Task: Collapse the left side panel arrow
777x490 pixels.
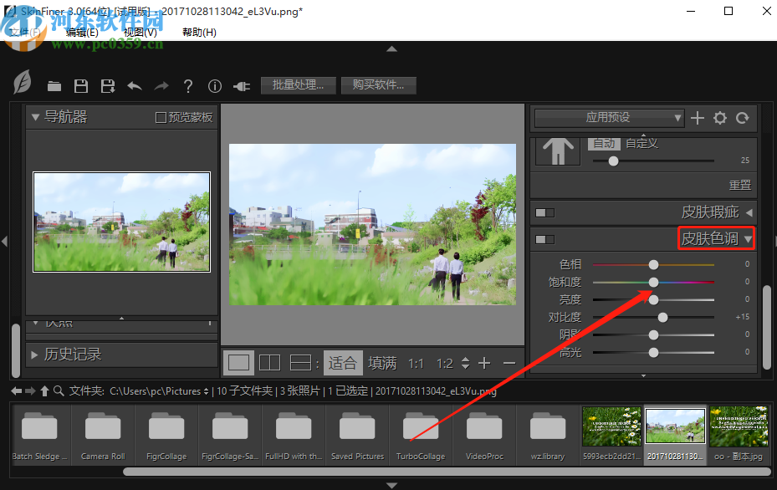Action: click(x=4, y=242)
